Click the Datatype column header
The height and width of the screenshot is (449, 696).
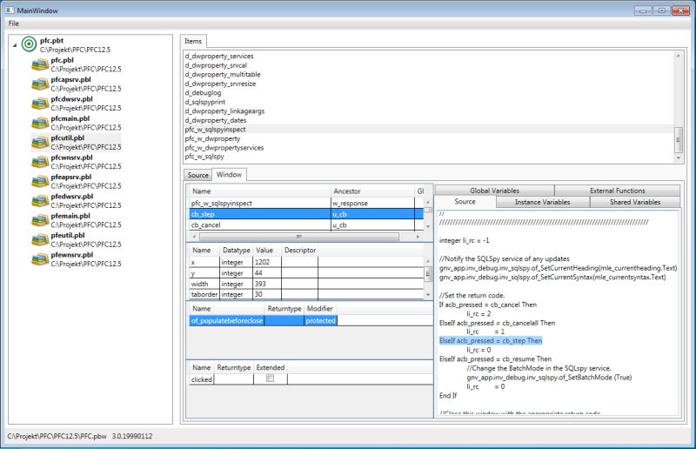click(236, 250)
